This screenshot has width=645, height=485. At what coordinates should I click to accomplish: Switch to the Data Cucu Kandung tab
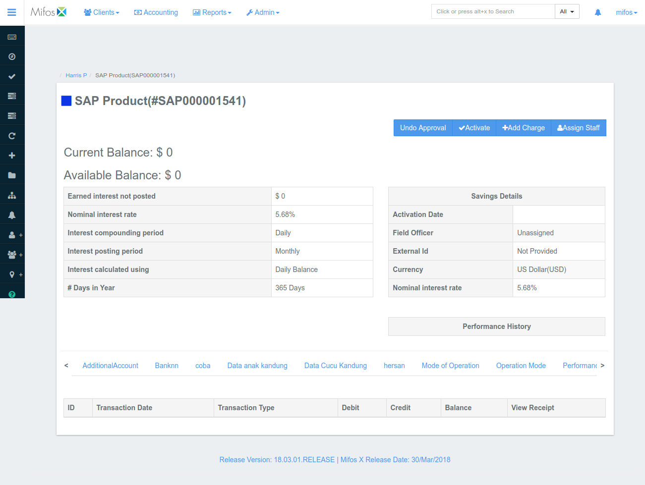coord(335,365)
